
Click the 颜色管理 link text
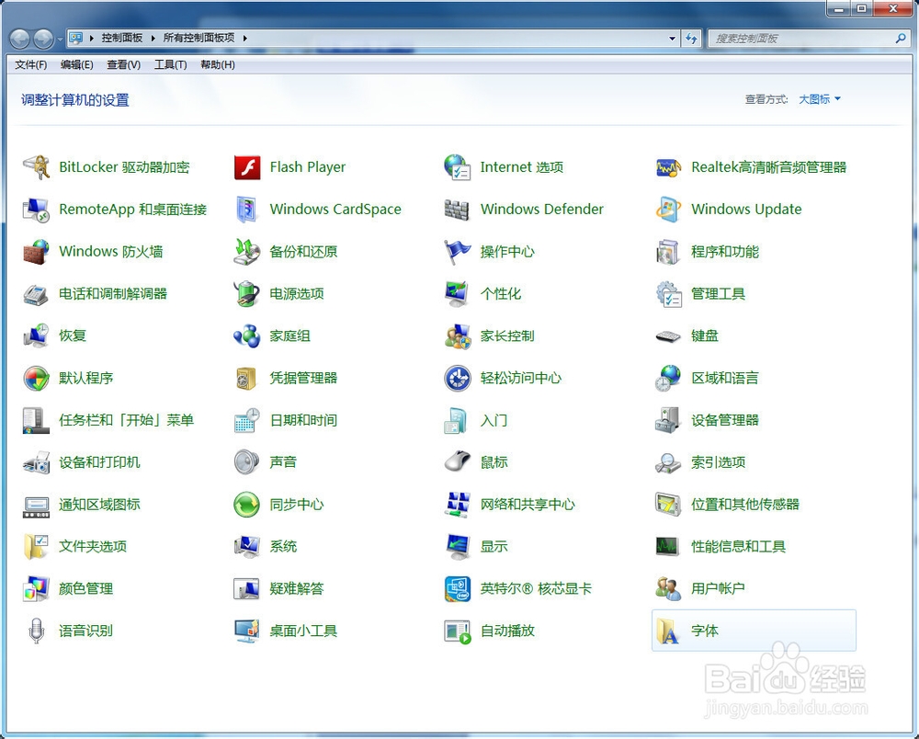[86, 589]
